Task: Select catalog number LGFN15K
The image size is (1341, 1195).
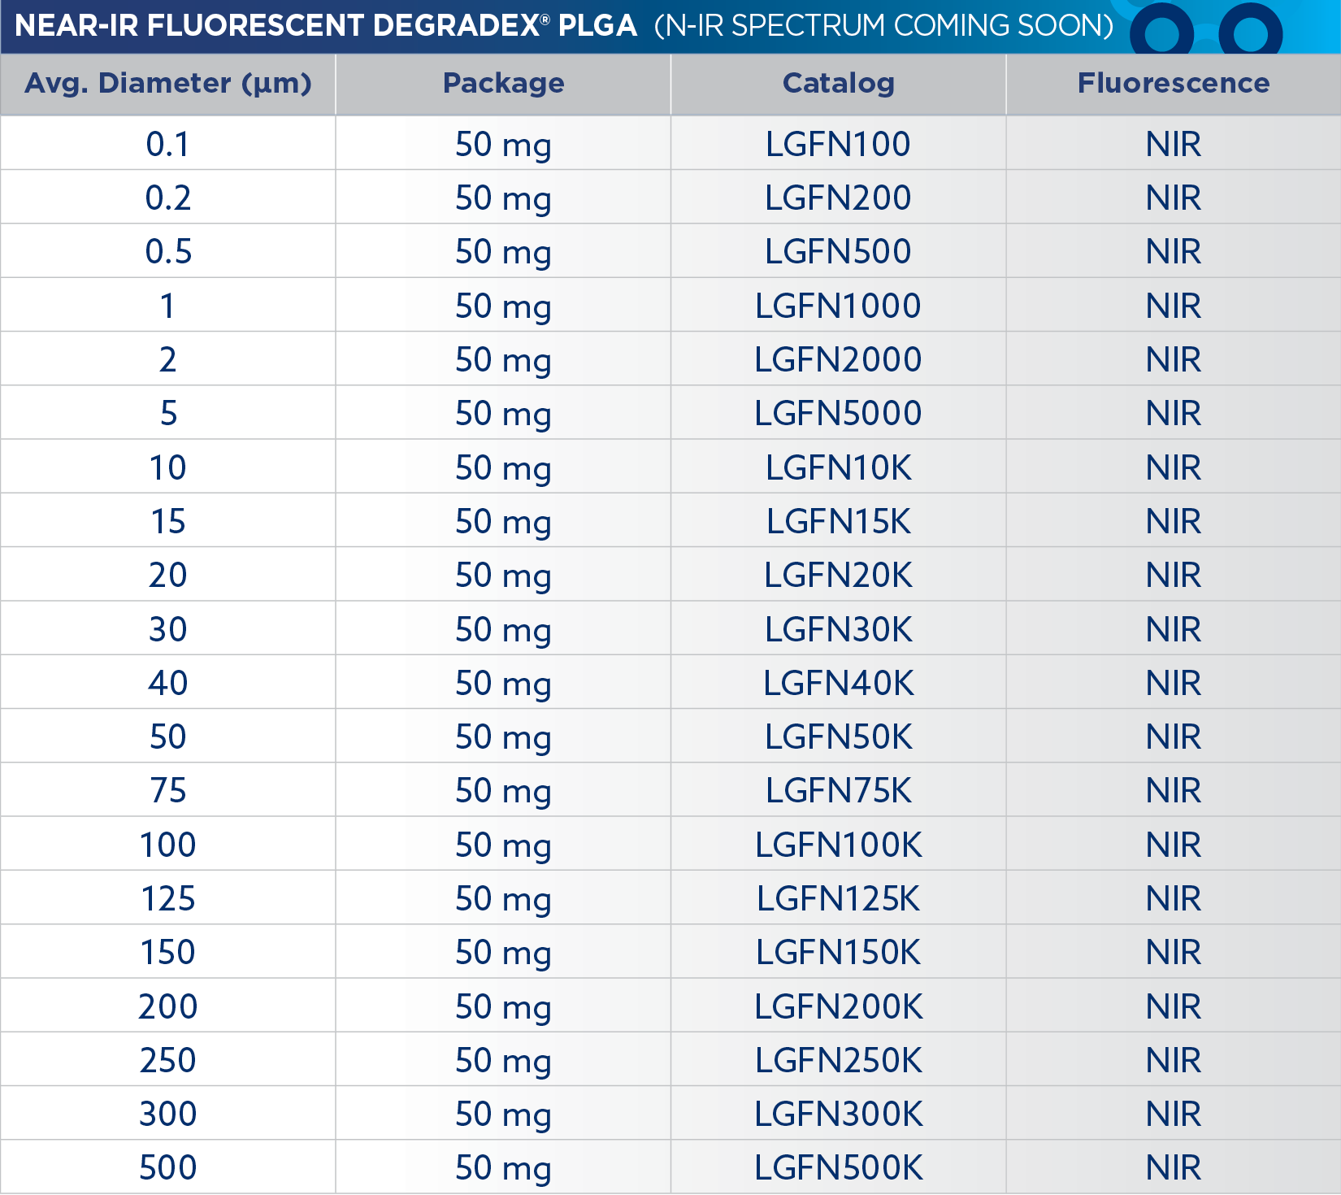Action: pos(838,521)
